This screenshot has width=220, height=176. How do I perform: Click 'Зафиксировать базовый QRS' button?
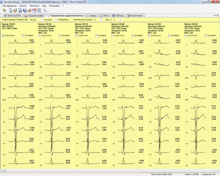tap(15, 19)
